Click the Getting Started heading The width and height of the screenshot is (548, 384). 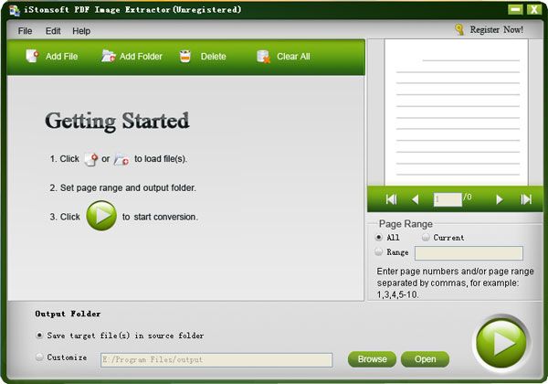117,121
